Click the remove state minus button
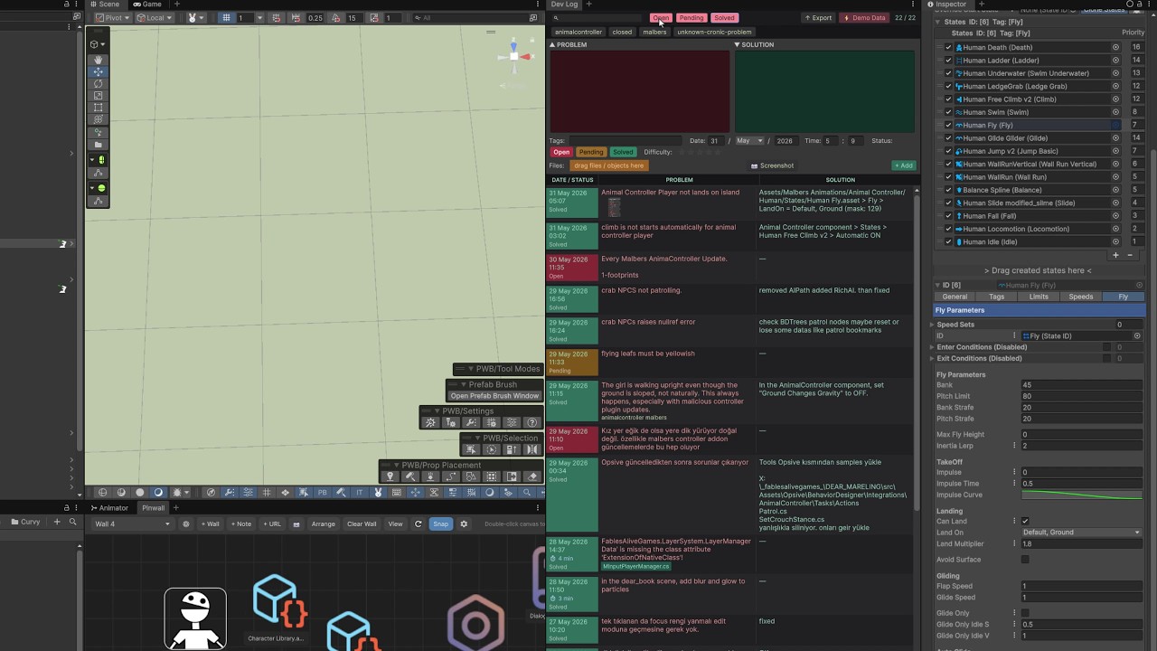This screenshot has height=651, width=1157. click(1130, 255)
